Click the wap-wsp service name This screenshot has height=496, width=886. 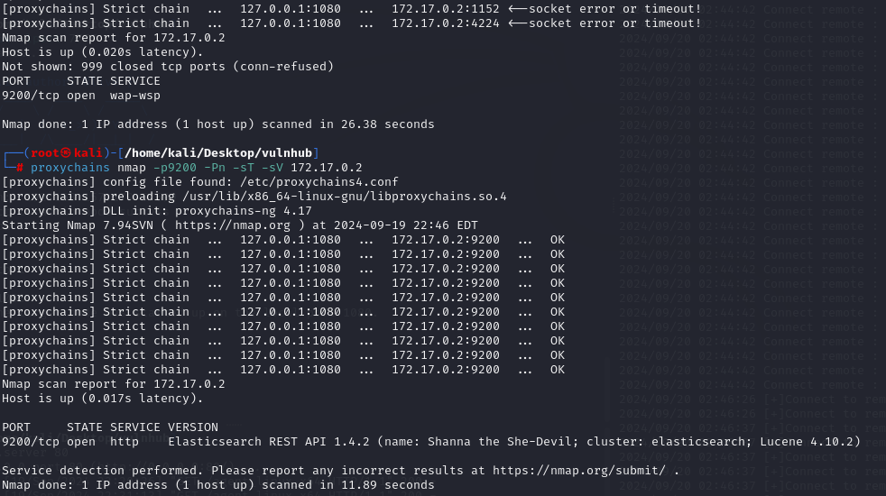(135, 95)
